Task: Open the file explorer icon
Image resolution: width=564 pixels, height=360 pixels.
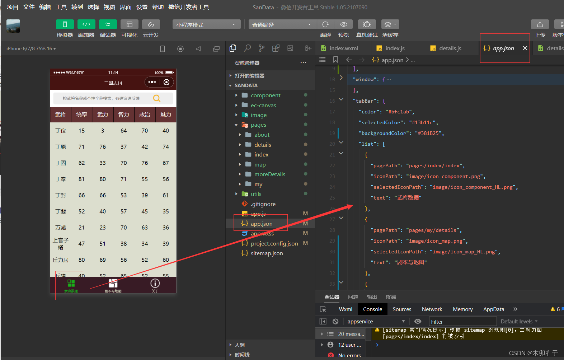Action: coord(233,48)
